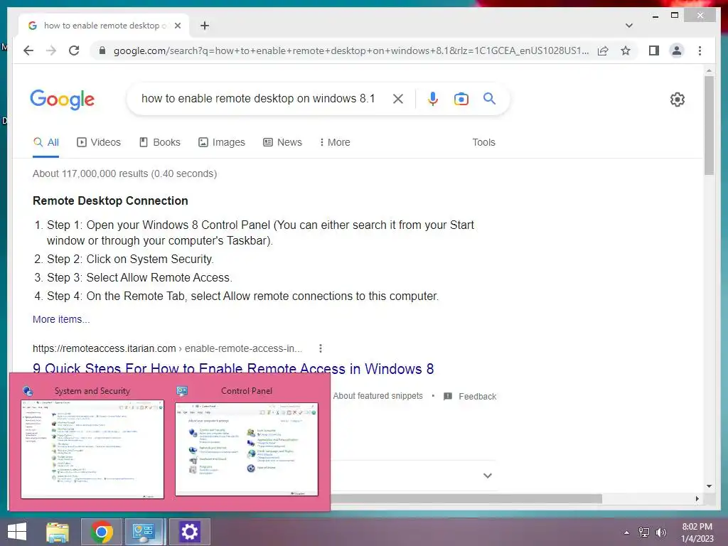Image resolution: width=728 pixels, height=546 pixels.
Task: Click the 'Remote Desktop Connection' heading
Action: [110, 200]
